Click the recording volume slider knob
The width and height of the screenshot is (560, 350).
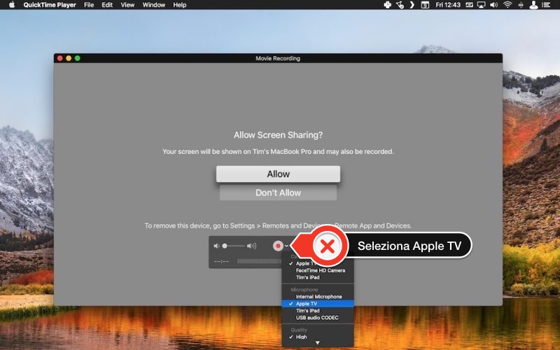click(225, 246)
